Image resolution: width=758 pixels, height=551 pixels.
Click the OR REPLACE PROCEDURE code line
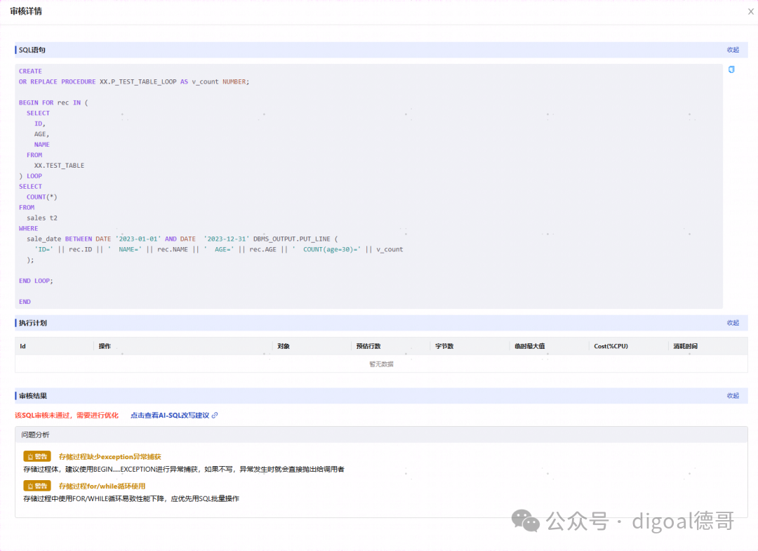pyautogui.click(x=134, y=81)
